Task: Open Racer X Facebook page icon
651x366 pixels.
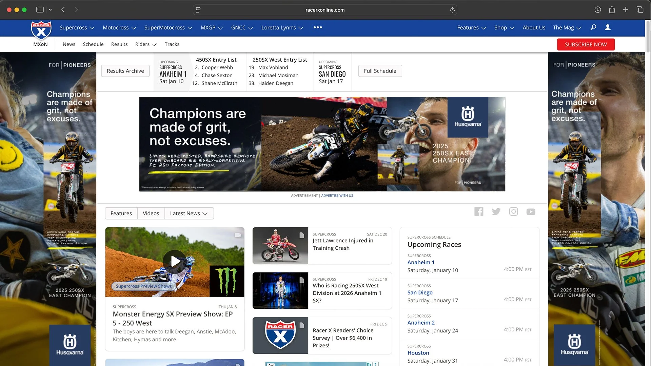Action: pyautogui.click(x=479, y=212)
